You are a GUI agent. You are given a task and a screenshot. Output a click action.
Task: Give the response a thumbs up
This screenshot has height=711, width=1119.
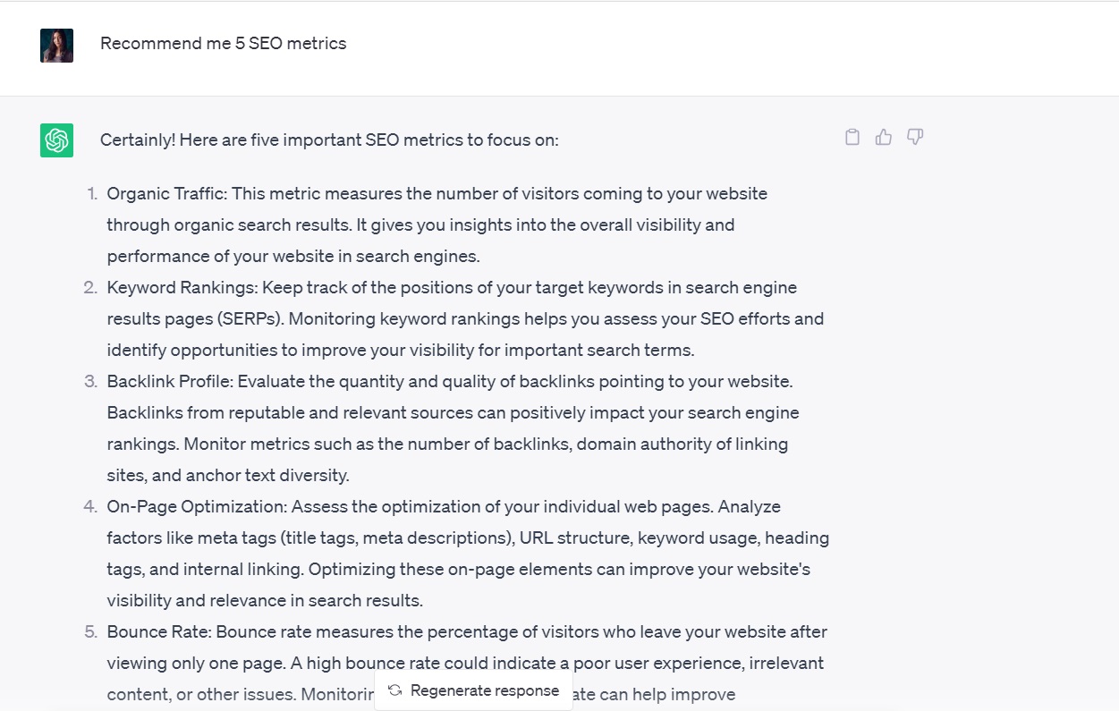[884, 137]
